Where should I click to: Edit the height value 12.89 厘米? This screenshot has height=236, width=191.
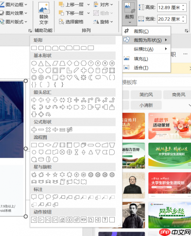click(x=169, y=7)
